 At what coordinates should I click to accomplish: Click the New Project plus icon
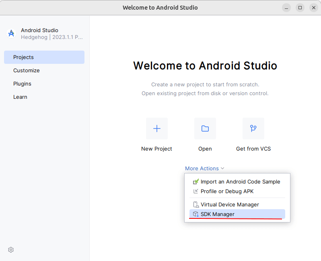click(157, 128)
